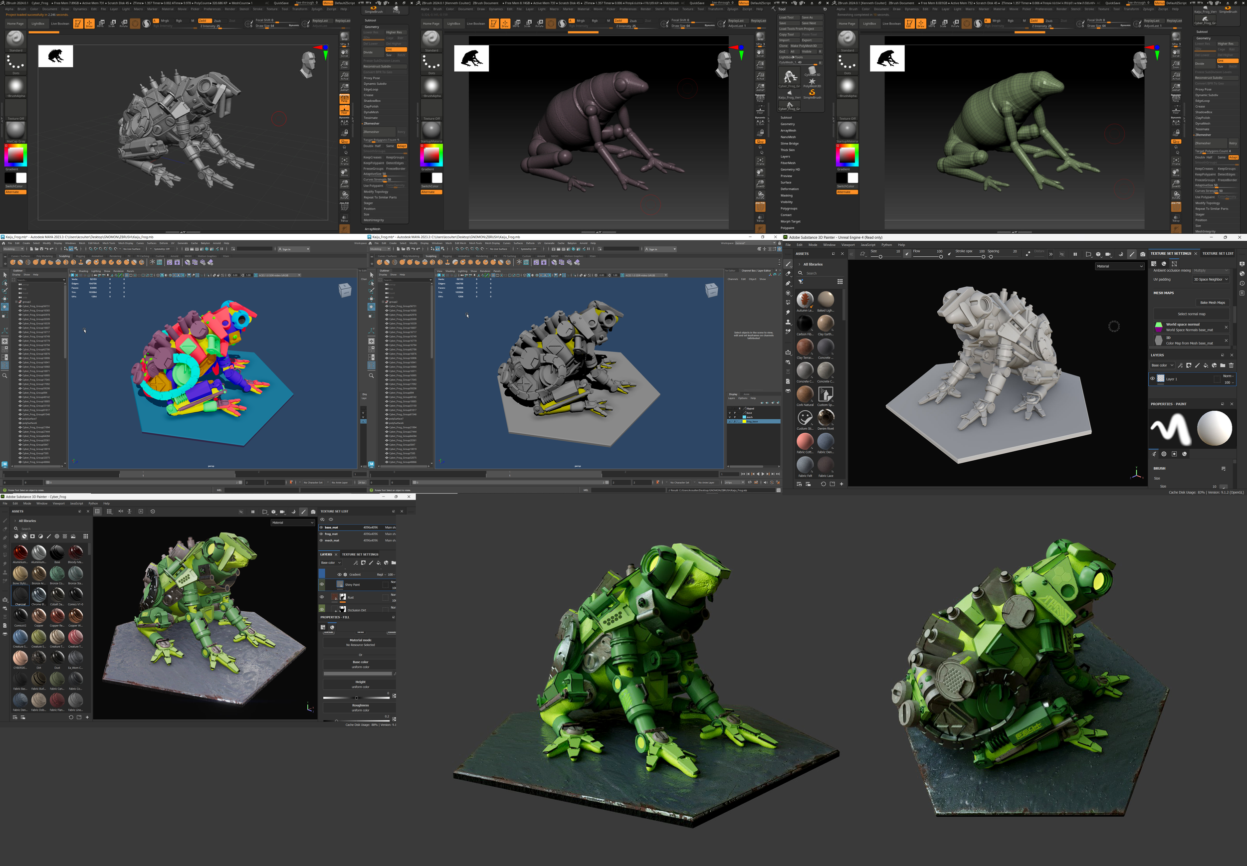
Task: Click the Floor icon in the leftmost ZBrush window
Action: [344, 111]
